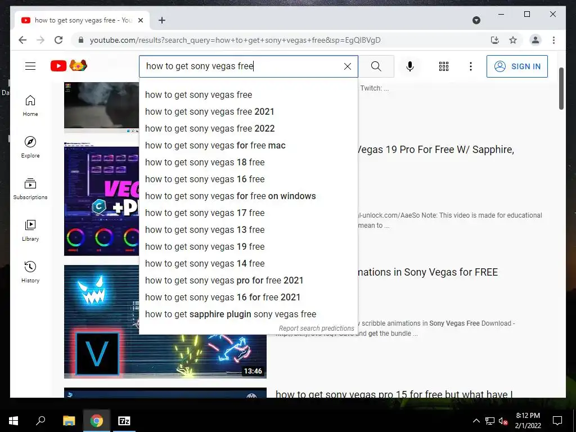This screenshot has width=576, height=432.
Task: Choose suggestion 'for free on windows'
Action: pos(248,196)
